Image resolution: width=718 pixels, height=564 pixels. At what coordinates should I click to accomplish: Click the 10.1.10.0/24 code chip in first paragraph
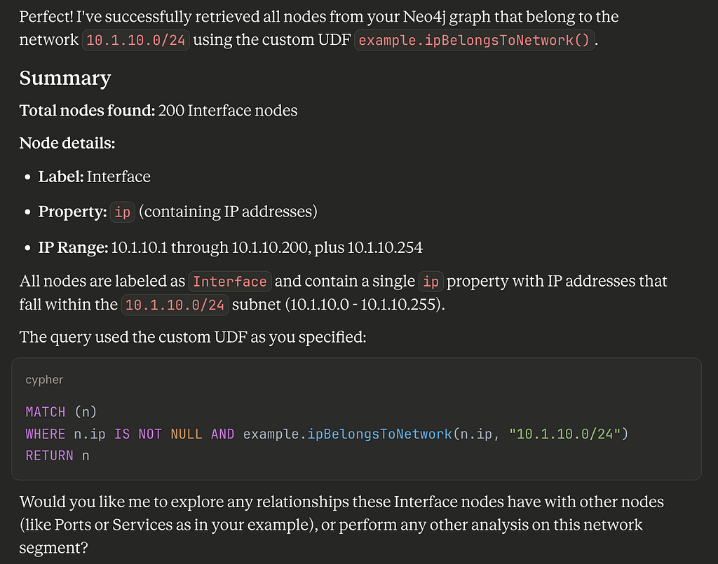[135, 40]
